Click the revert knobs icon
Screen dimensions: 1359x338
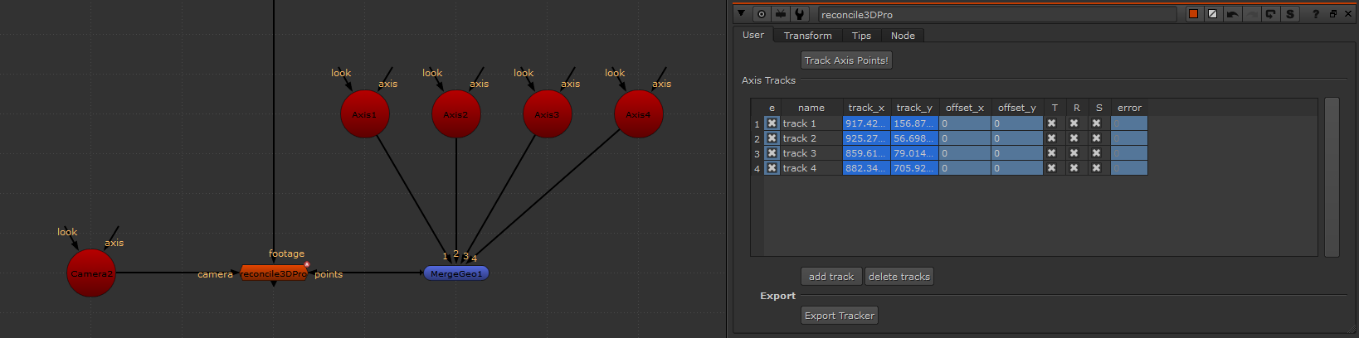coord(1270,14)
